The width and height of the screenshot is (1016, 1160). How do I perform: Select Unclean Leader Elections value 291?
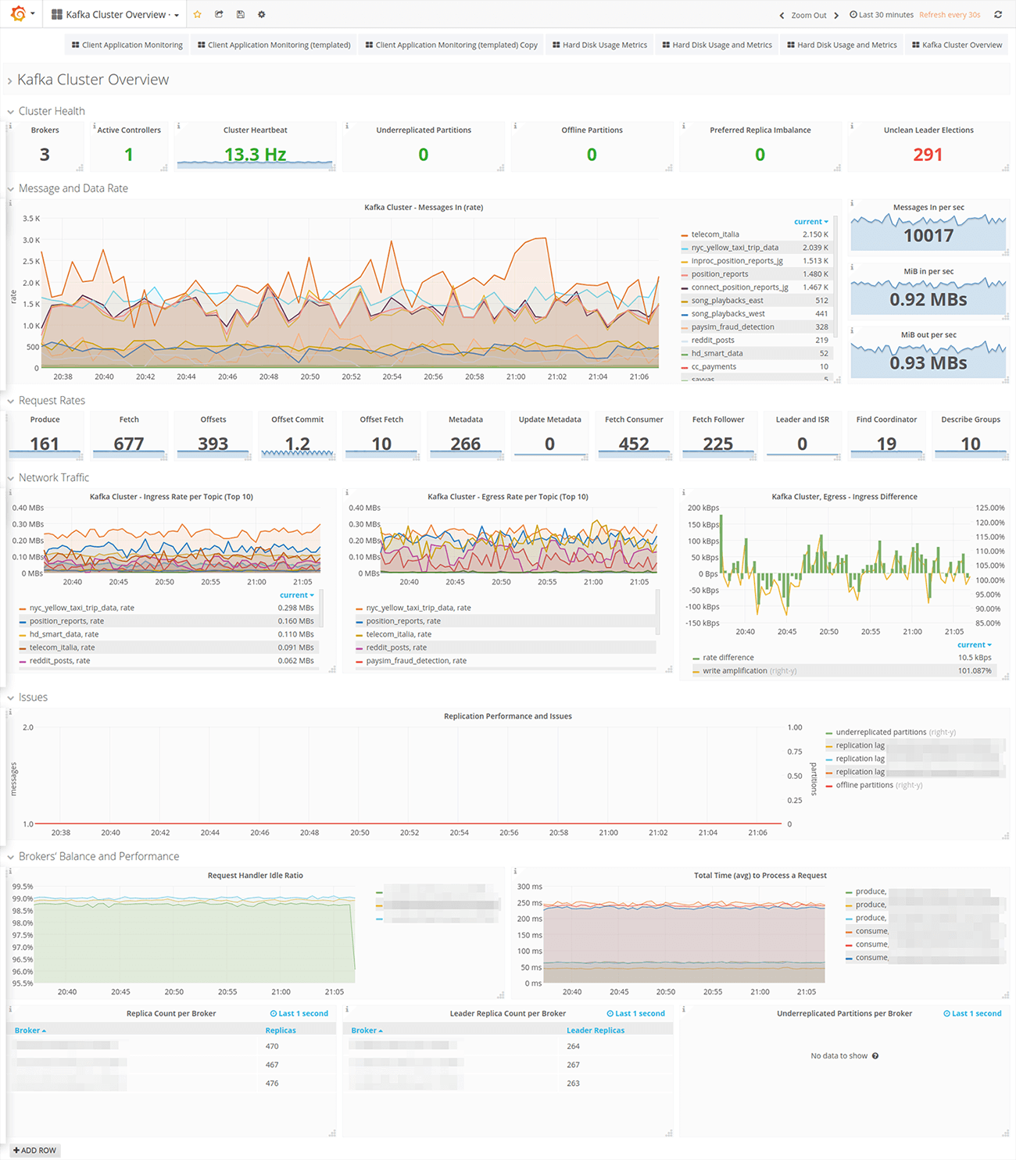point(928,155)
